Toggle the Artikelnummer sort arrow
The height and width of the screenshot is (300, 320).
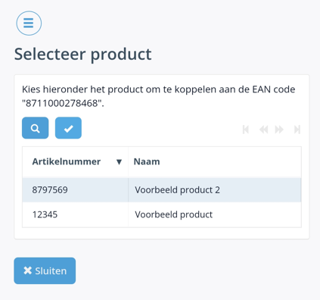(119, 162)
